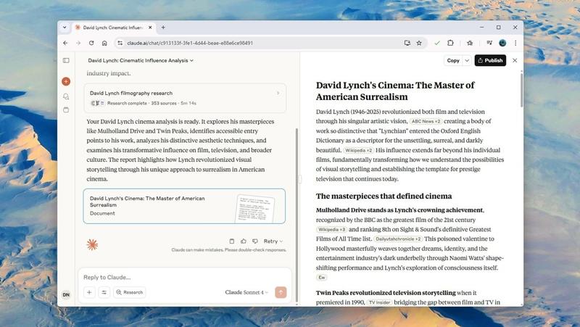Screen dimensions: 580x327
Task: Copy the Claude response with clipboard icon
Action: click(x=232, y=241)
